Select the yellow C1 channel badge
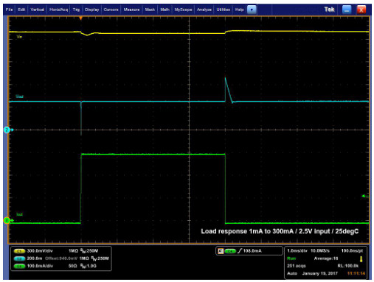Image resolution: width=374 pixels, height=282 pixels. 19,251
